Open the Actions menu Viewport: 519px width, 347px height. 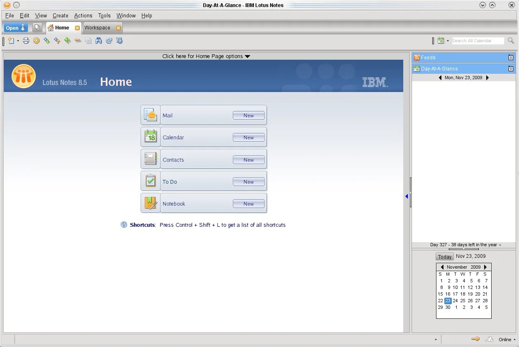click(x=83, y=15)
